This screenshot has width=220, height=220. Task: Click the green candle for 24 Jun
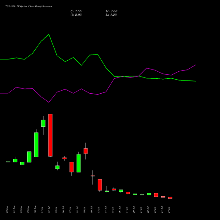[15, 161]
